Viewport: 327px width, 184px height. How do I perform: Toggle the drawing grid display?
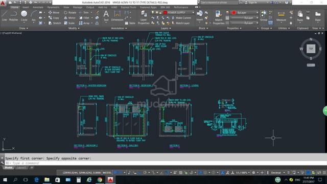(x=115, y=173)
